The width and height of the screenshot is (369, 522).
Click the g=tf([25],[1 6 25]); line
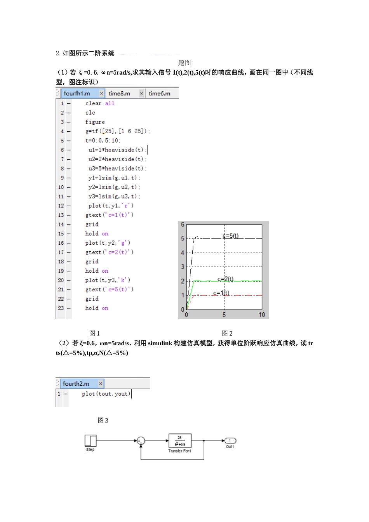tap(118, 131)
